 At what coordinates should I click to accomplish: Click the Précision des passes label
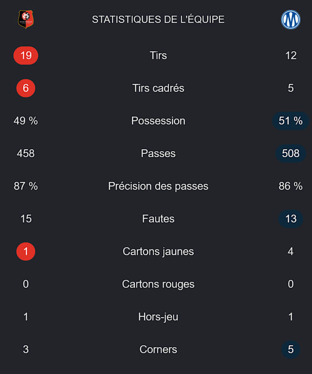[158, 186]
